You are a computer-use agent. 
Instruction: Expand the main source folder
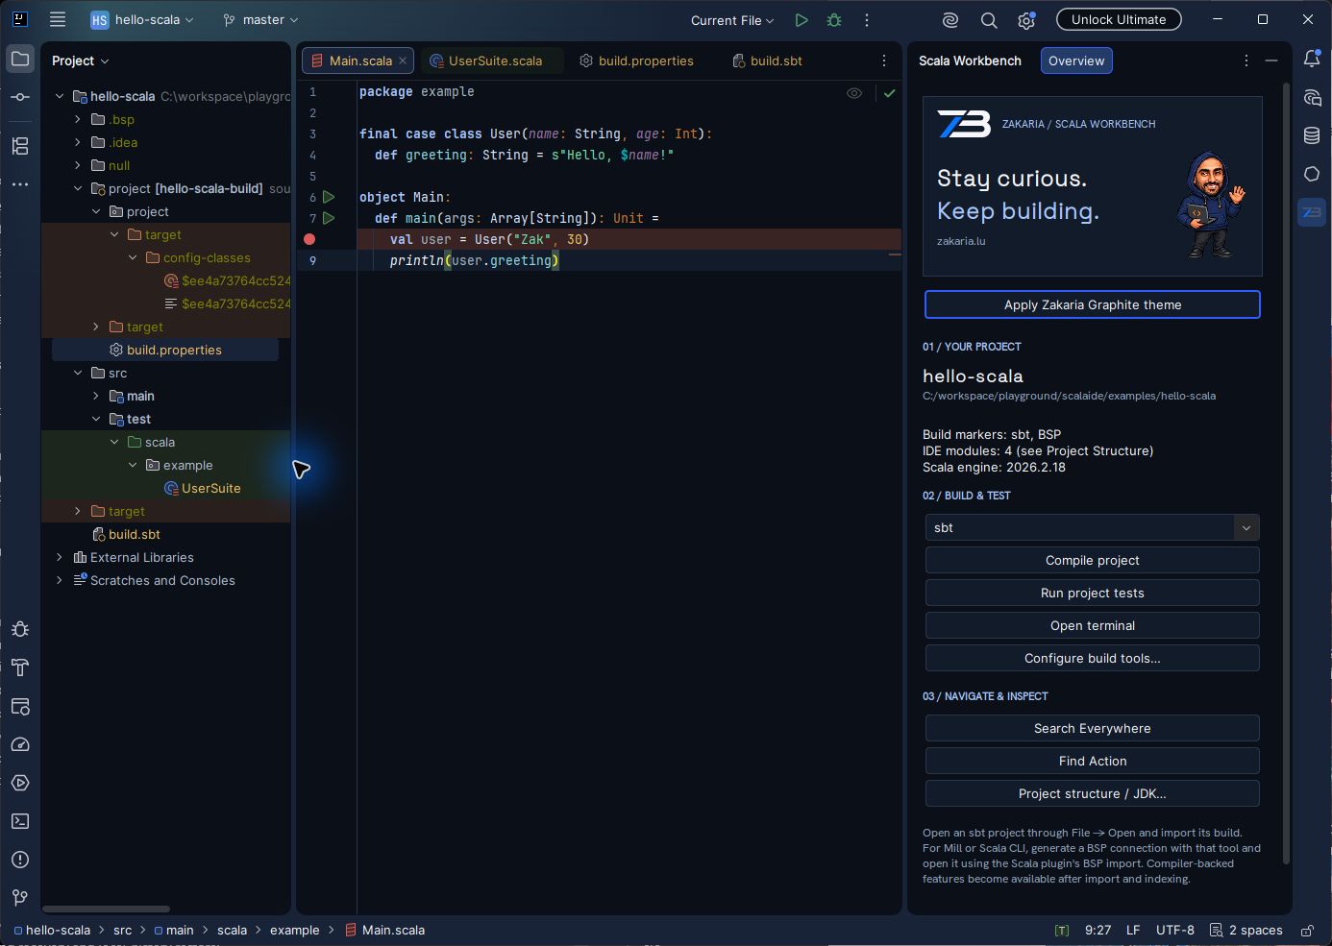96,396
